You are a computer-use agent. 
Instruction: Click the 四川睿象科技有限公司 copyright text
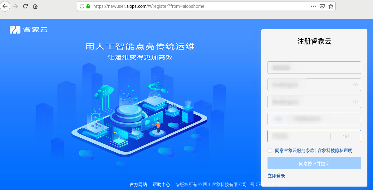(x=224, y=184)
